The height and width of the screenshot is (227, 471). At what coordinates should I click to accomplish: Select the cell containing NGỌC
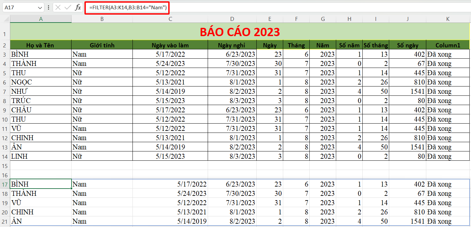click(41, 82)
